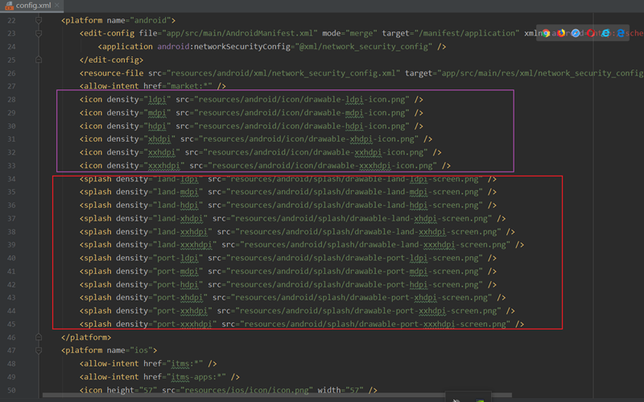The width and height of the screenshot is (644, 402).
Task: Click splash density "port-ldpi" value
Action: (178, 258)
